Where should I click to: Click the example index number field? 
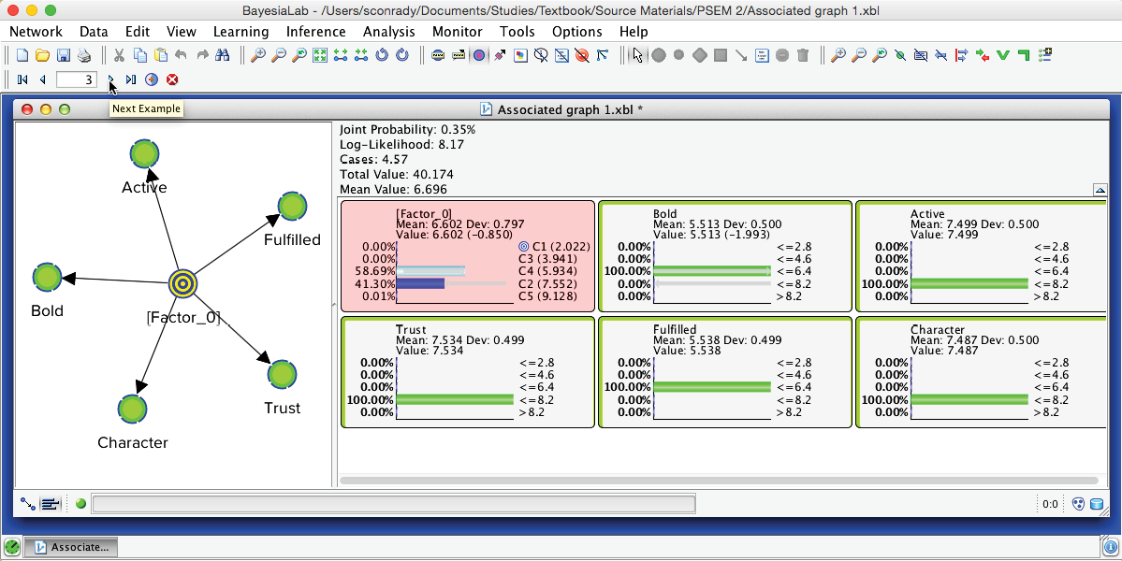click(77, 80)
